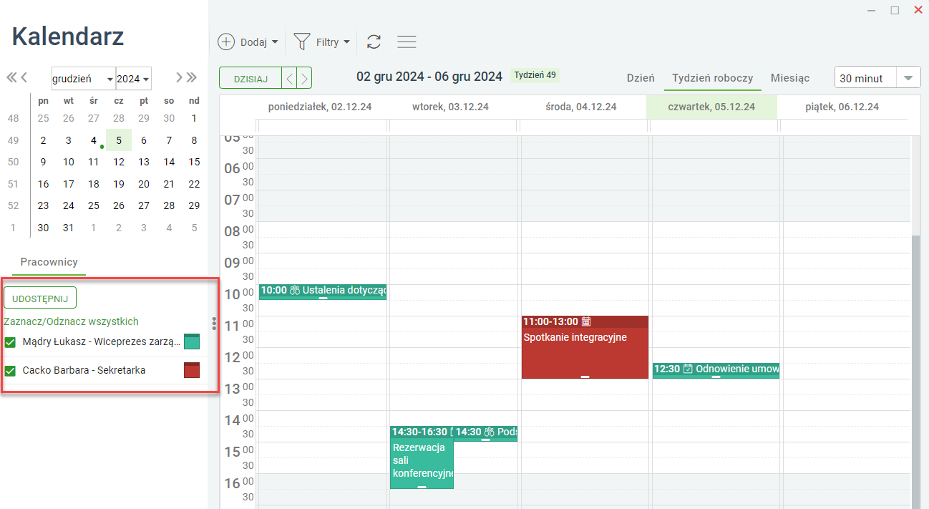
Task: Uncheck Cacko Barbara employee checkbox
Action: (x=10, y=371)
